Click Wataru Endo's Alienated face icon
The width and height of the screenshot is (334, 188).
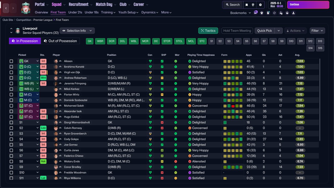[190, 161]
